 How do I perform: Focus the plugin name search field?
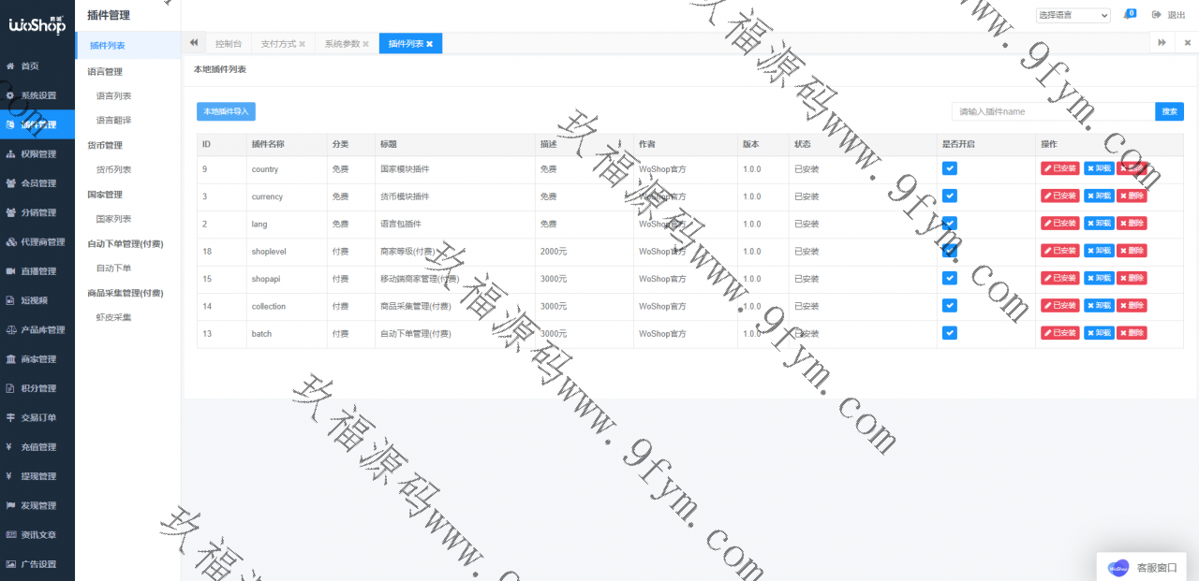[x=1053, y=111]
